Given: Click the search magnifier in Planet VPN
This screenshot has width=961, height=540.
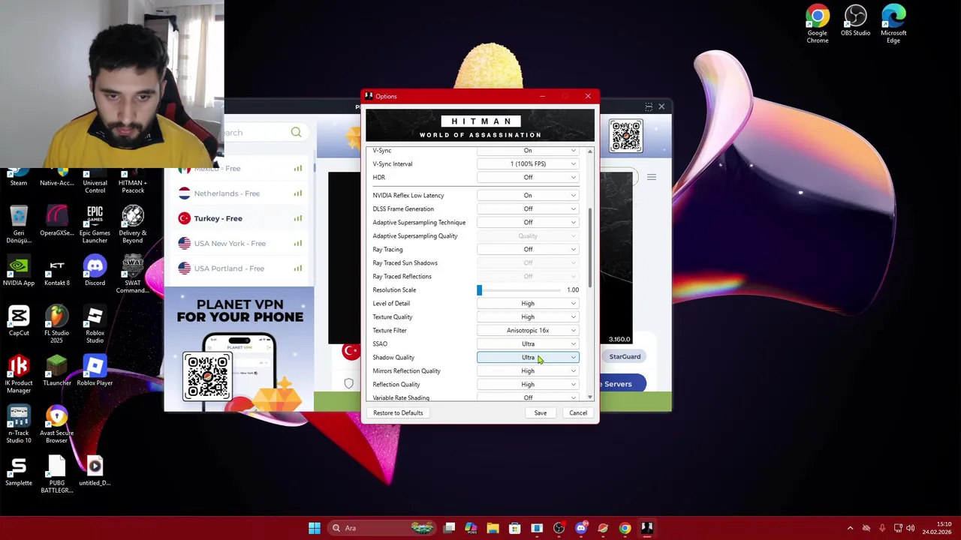Looking at the screenshot, I should pos(296,133).
